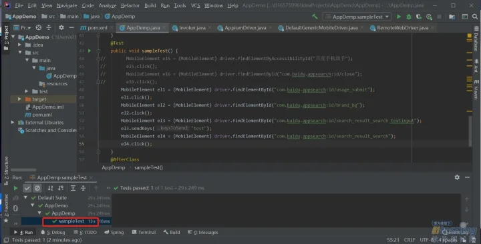The height and width of the screenshot is (244, 481).
Task: Collapse the AppDemo project root node
Action: pos(13,37)
